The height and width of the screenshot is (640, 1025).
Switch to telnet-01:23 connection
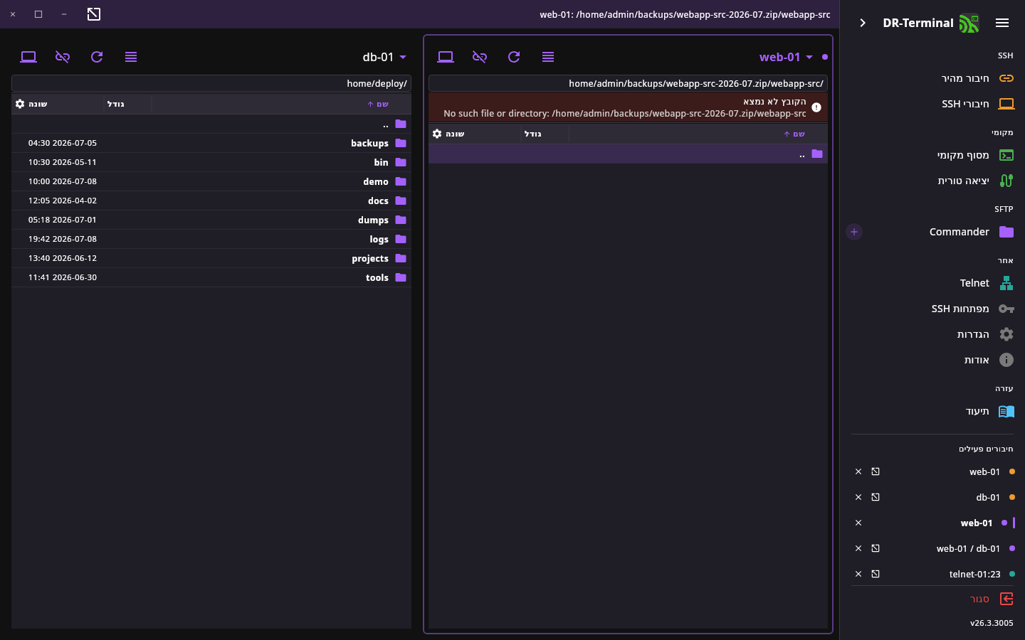tap(974, 574)
